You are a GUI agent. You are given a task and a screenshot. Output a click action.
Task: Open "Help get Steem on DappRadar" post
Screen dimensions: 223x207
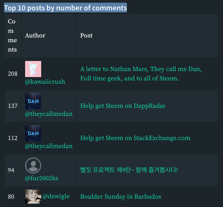(x=123, y=106)
